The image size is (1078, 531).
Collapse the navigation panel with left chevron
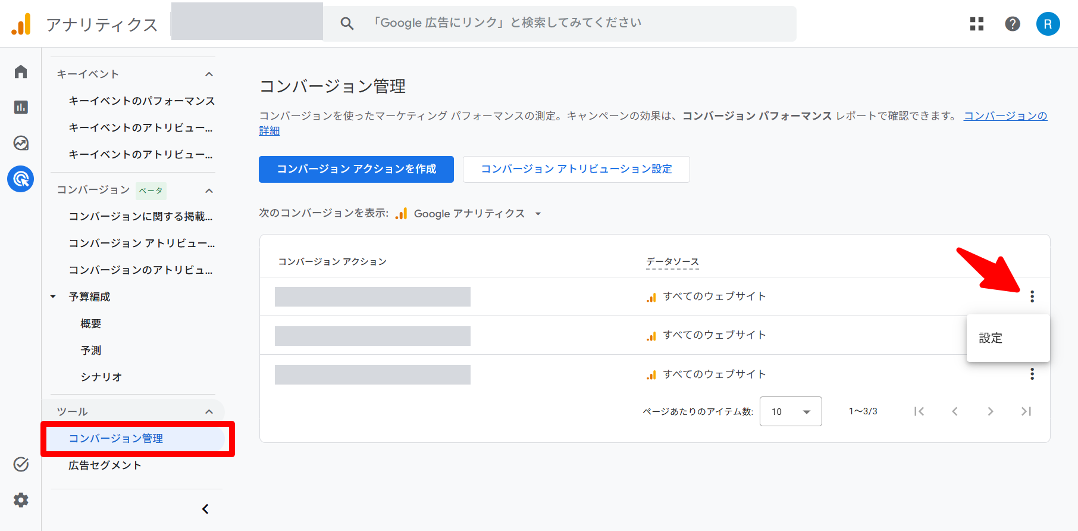tap(205, 509)
